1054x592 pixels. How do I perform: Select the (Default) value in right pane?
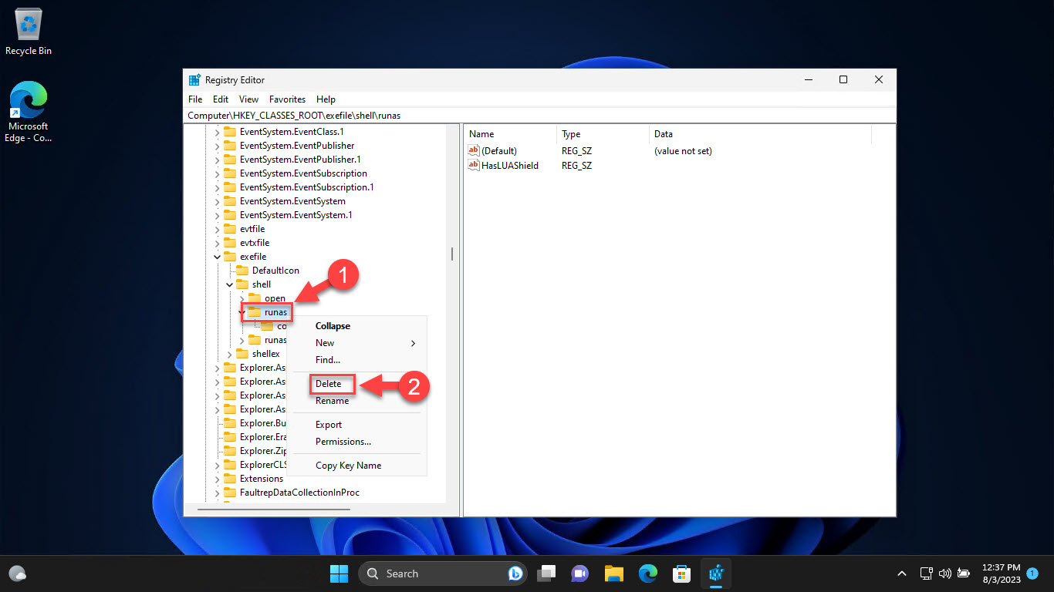click(x=499, y=150)
